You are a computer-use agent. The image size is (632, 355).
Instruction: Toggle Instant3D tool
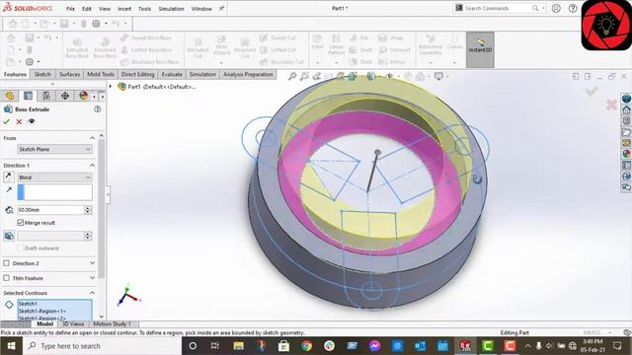pyautogui.click(x=480, y=49)
